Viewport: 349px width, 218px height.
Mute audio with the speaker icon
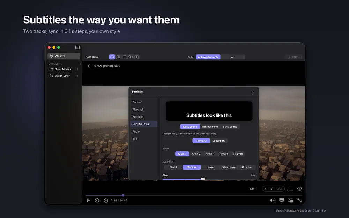(x=273, y=200)
